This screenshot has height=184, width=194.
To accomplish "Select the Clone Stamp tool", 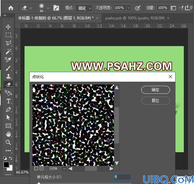I will (8, 76).
